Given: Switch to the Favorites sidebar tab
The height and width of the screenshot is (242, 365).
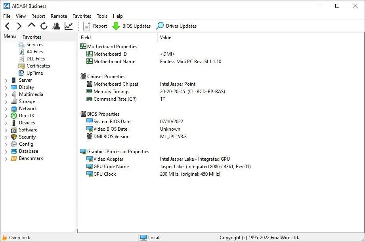Looking at the screenshot, I should click(32, 37).
